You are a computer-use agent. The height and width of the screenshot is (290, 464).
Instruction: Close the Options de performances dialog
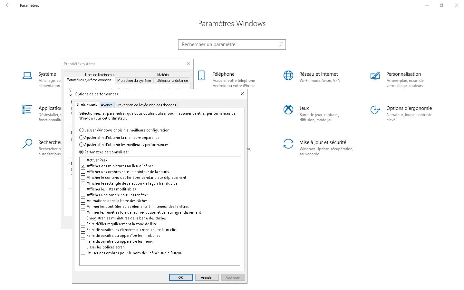pyautogui.click(x=242, y=94)
